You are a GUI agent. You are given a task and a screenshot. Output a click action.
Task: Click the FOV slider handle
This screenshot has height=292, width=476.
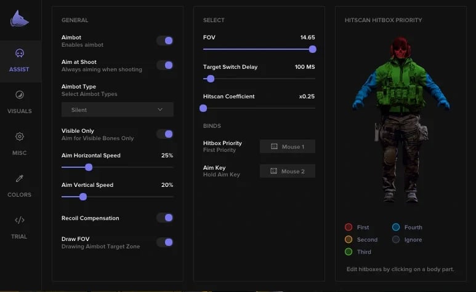pos(312,49)
